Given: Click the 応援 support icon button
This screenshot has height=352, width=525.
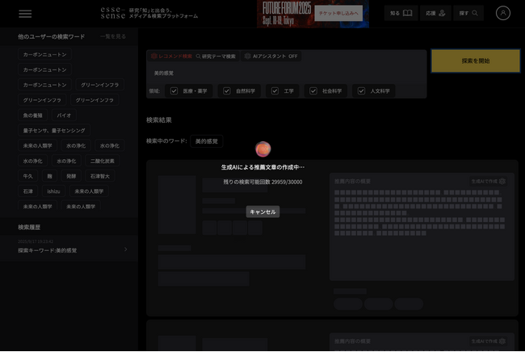Looking at the screenshot, I should click(436, 13).
